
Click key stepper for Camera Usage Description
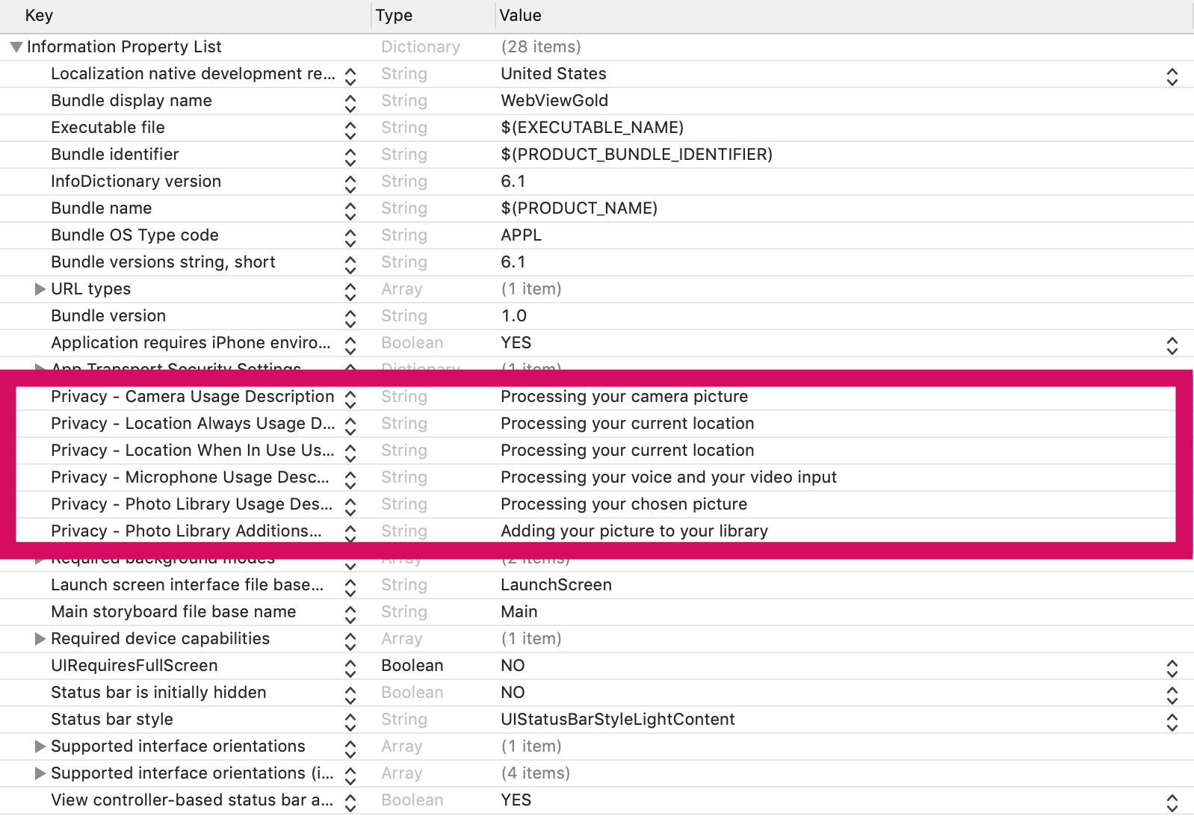tap(350, 399)
